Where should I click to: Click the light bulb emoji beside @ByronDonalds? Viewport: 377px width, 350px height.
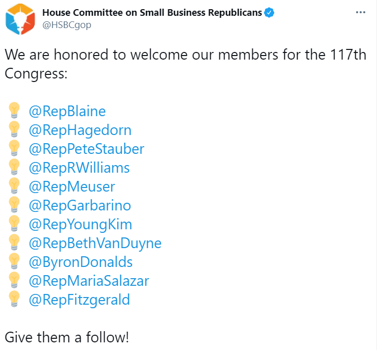[x=14, y=261]
